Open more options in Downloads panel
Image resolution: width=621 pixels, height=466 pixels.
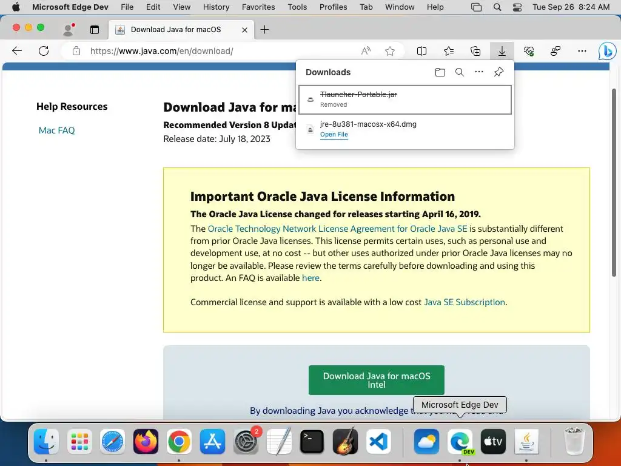click(x=479, y=72)
